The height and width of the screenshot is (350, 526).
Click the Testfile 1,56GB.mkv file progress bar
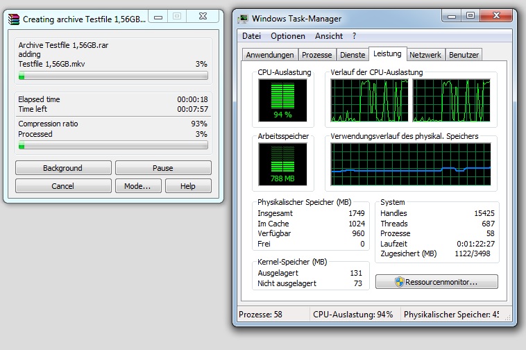(113, 76)
